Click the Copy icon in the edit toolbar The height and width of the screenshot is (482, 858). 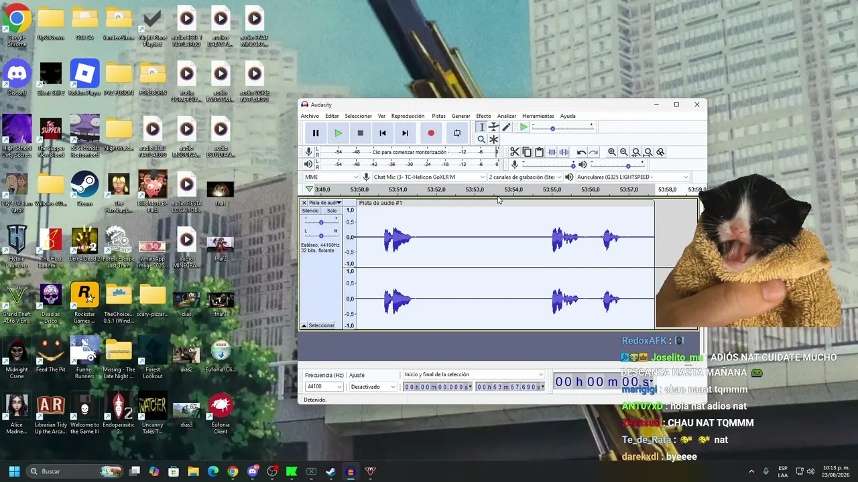coord(527,152)
